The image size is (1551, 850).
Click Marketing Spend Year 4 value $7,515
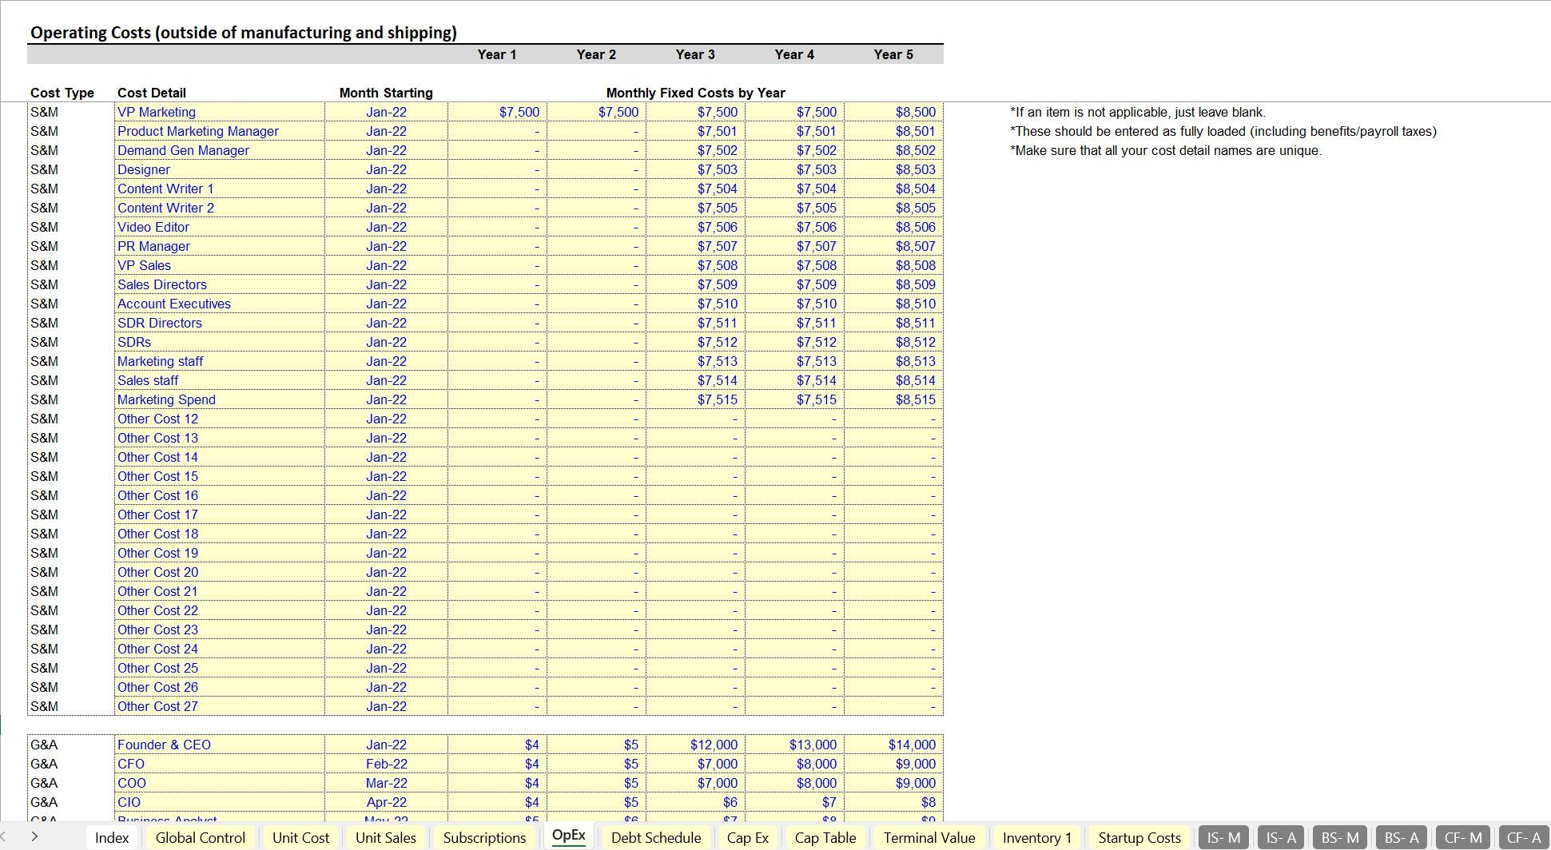click(x=794, y=399)
